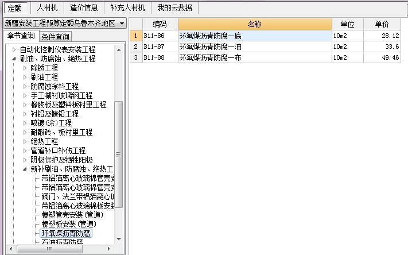The image size is (408, 255).
Task: Expand the 阴极保护及牺牲阳极 node
Action: (x=25, y=160)
